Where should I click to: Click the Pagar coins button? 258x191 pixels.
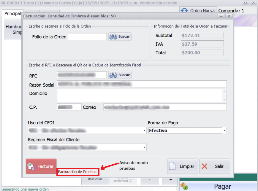click(x=218, y=186)
